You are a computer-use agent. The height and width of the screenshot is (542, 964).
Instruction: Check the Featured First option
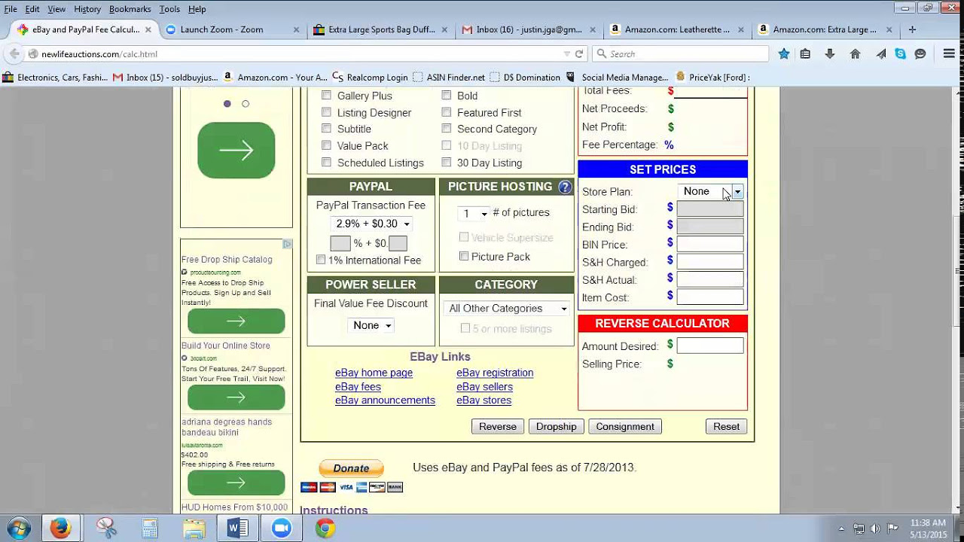click(x=447, y=111)
